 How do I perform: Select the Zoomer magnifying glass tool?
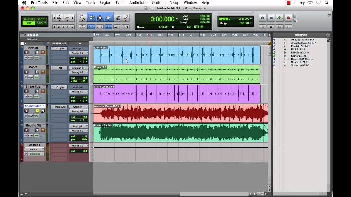(x=82, y=18)
